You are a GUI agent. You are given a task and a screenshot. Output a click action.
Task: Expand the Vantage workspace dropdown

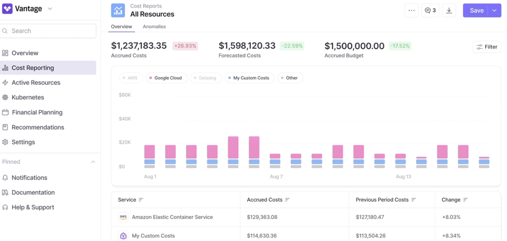pos(50,9)
